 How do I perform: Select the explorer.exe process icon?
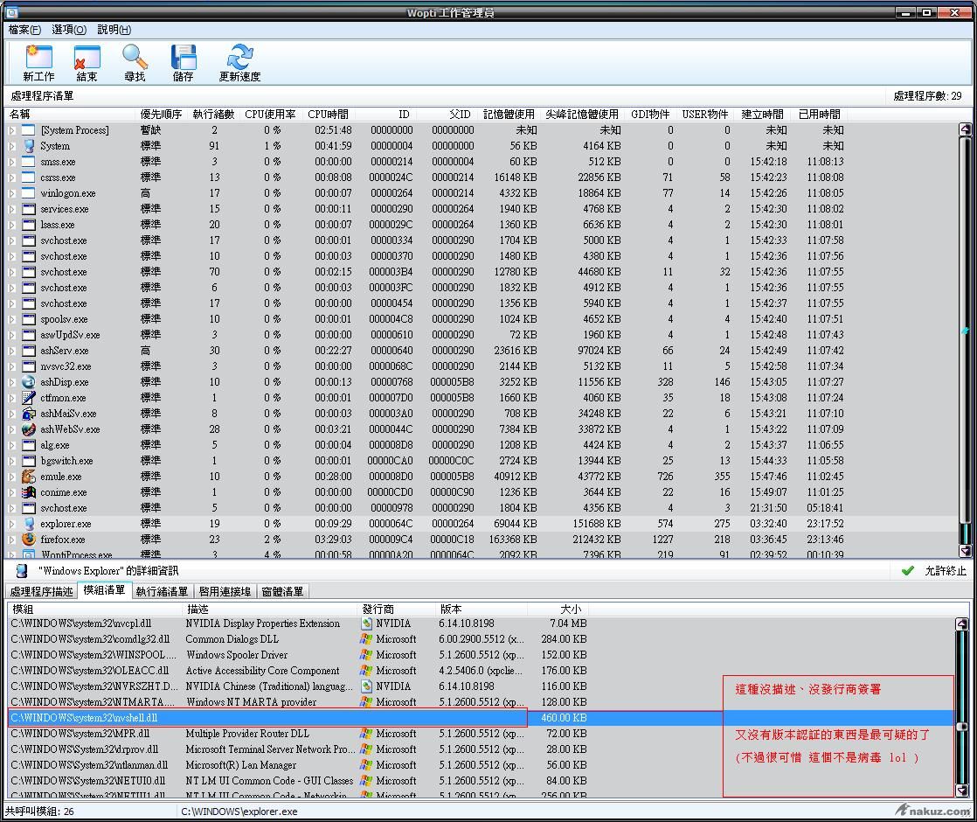coord(29,524)
